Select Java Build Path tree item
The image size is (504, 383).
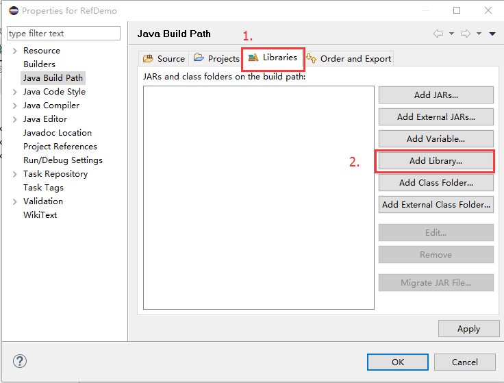point(53,78)
